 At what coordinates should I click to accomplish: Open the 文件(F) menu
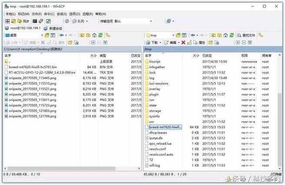pos(36,13)
